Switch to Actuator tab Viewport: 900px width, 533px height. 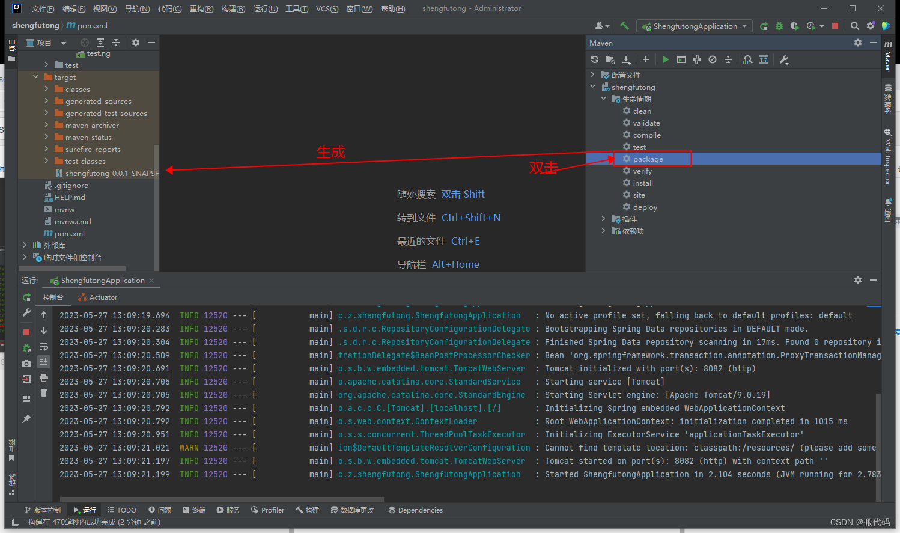pos(98,297)
